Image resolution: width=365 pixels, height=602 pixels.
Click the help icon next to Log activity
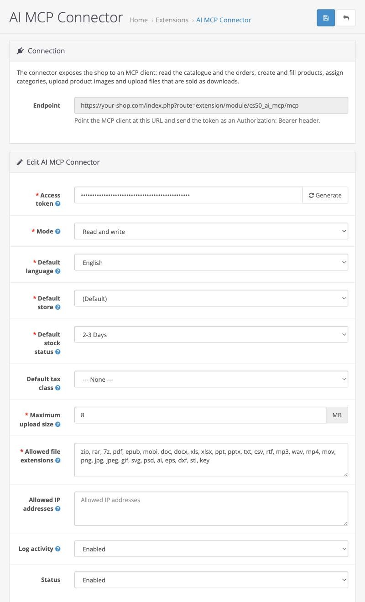[58, 549]
